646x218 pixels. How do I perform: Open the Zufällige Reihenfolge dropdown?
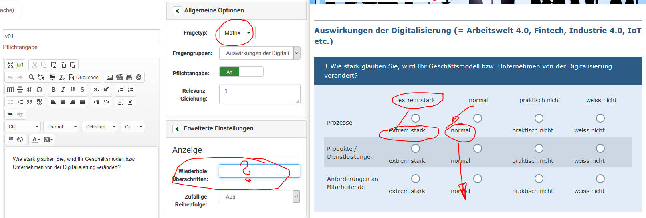260,197
